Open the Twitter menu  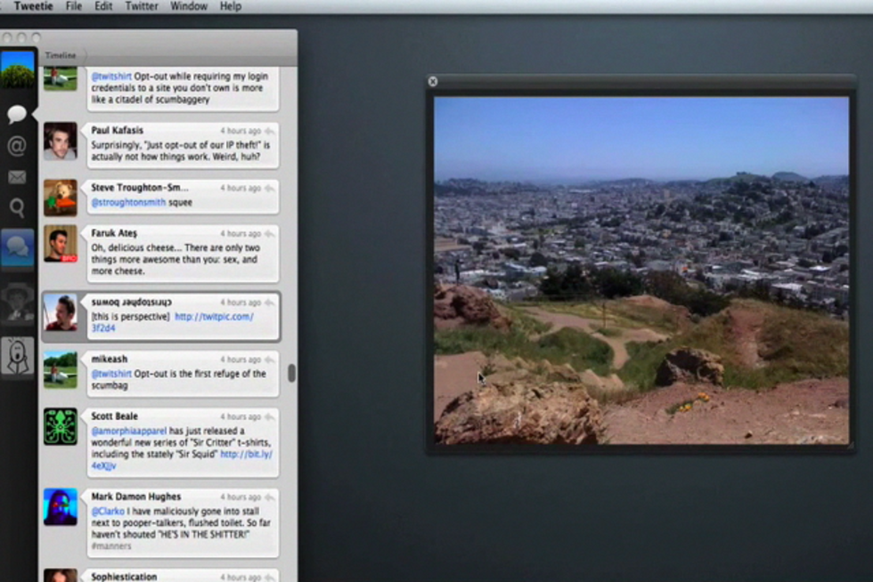141,6
